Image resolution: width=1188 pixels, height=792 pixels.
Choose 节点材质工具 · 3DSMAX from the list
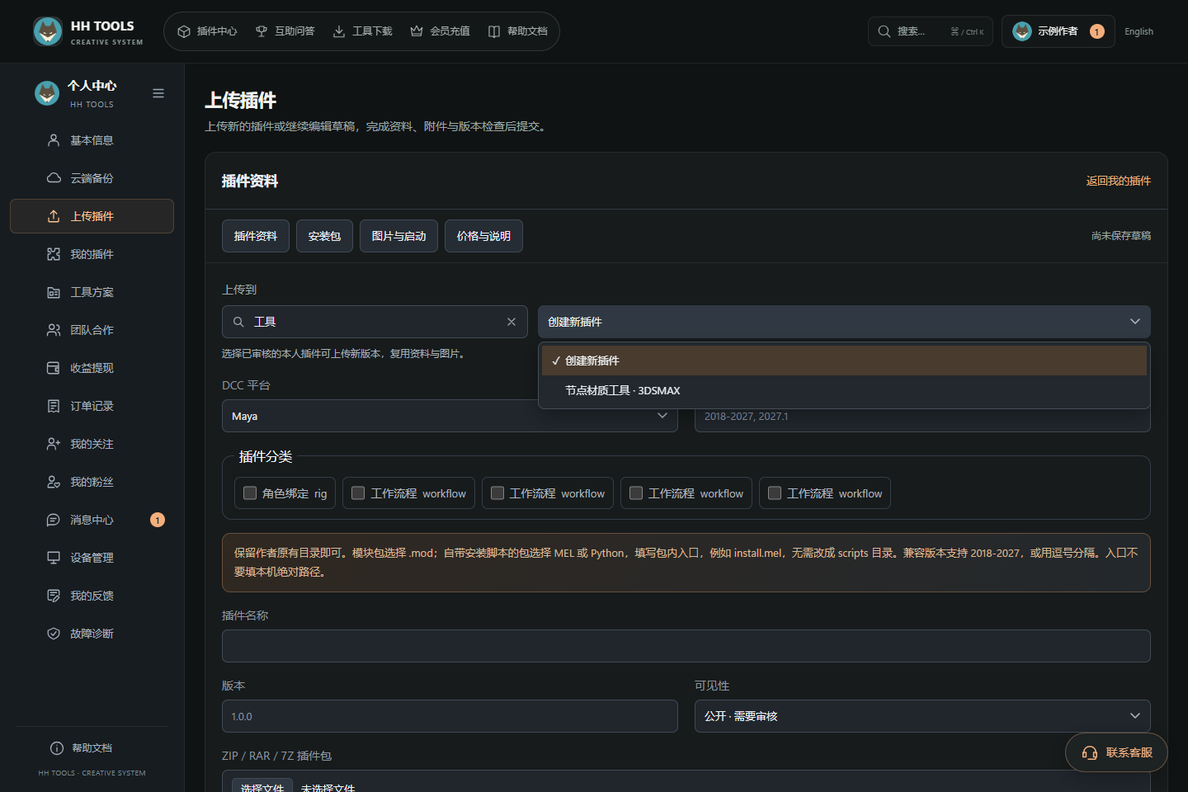point(844,390)
